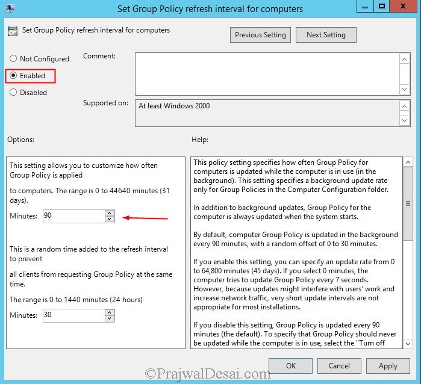Click Help panel scroll up arrow
This screenshot has width=421, height=384.
point(408,162)
